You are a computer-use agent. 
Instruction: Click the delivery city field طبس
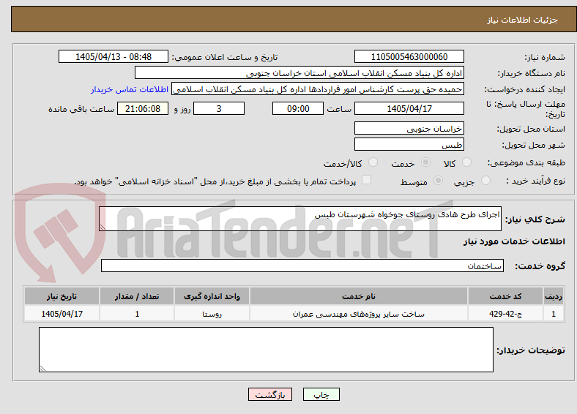409,144
